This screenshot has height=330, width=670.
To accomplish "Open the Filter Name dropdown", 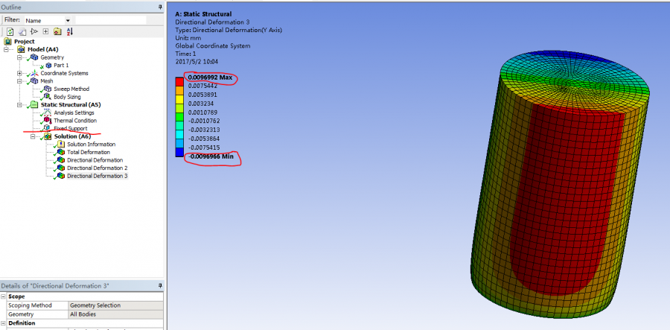I will [68, 20].
